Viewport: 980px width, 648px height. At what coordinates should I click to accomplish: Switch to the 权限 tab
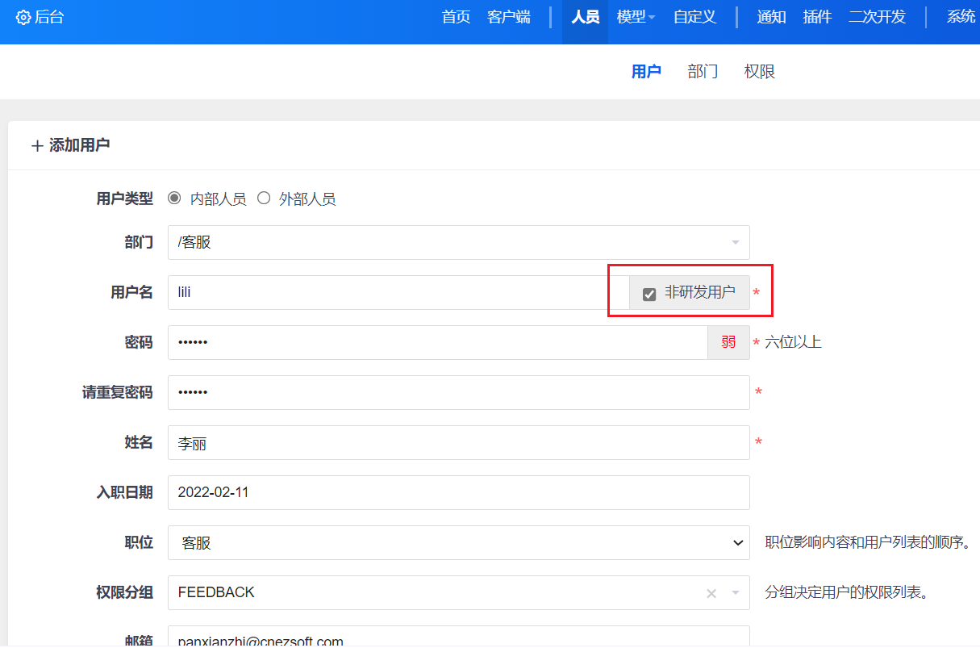(x=759, y=72)
